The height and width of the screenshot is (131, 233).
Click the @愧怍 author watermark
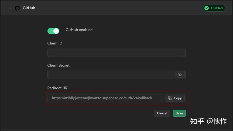click(217, 121)
